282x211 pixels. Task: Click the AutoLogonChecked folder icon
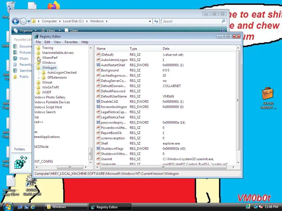click(x=44, y=73)
